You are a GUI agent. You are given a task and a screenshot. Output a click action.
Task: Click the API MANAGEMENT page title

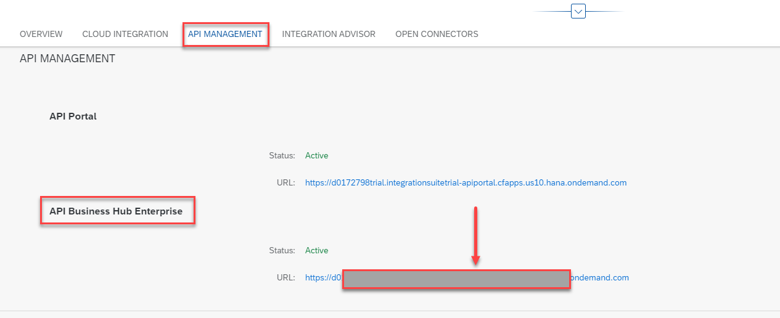click(67, 59)
